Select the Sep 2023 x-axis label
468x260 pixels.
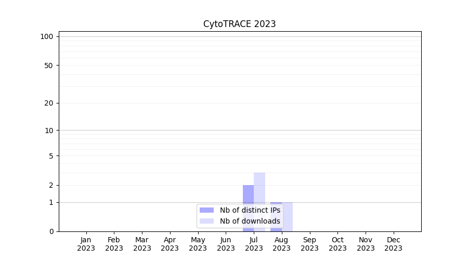(x=309, y=244)
